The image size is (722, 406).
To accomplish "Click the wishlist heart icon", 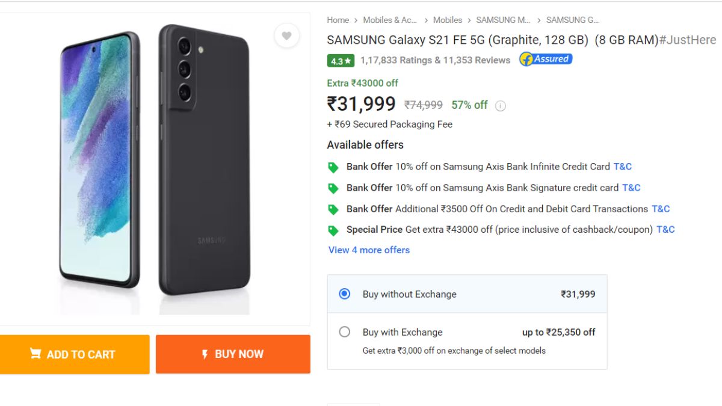I will (x=286, y=35).
